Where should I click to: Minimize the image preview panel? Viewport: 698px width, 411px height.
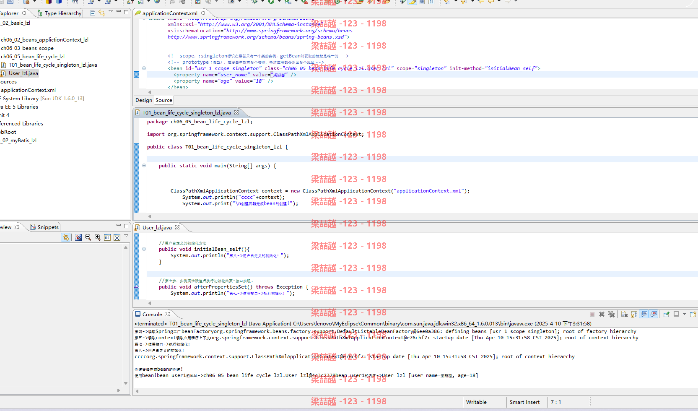pyautogui.click(x=119, y=226)
